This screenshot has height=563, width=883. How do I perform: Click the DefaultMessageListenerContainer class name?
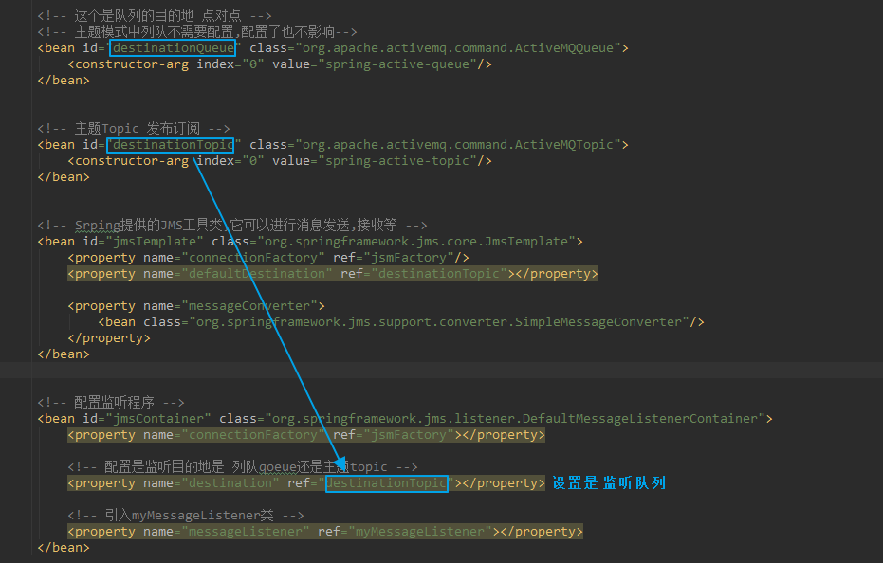click(515, 419)
